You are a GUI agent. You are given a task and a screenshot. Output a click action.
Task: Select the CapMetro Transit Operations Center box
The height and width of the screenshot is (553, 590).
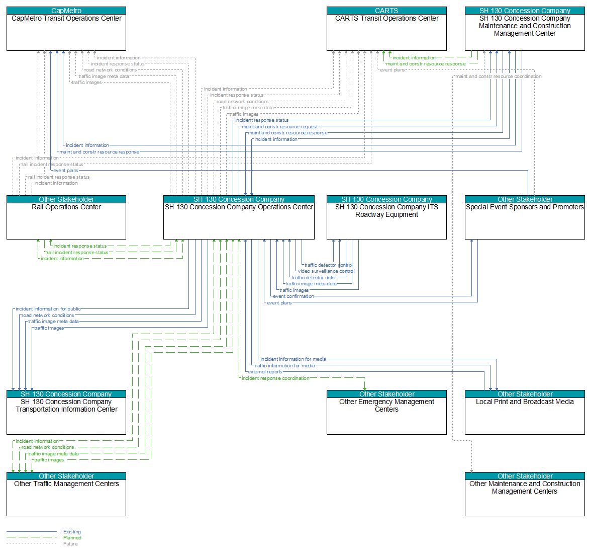pyautogui.click(x=66, y=29)
